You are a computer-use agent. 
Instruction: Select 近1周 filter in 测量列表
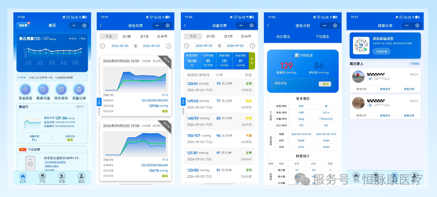click(x=211, y=37)
